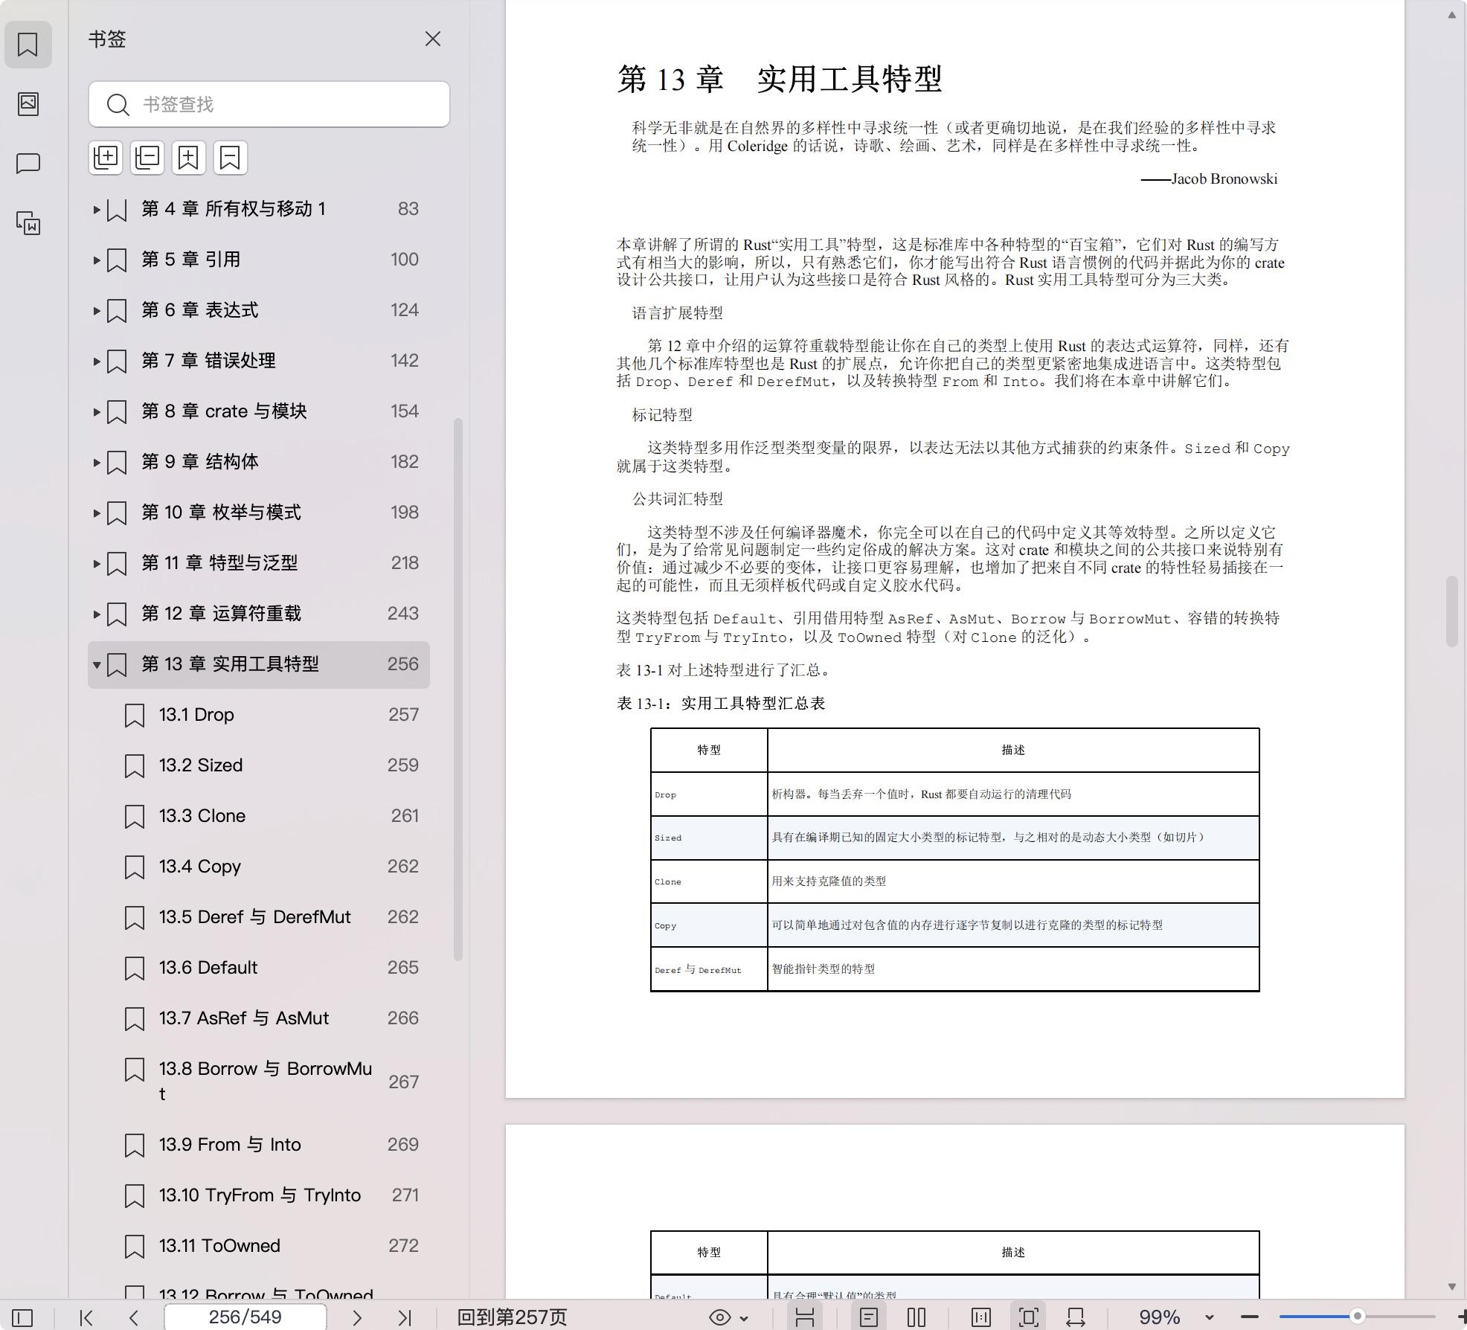The height and width of the screenshot is (1330, 1467).
Task: Open bookmark 13.4 Copy
Action: point(259,867)
